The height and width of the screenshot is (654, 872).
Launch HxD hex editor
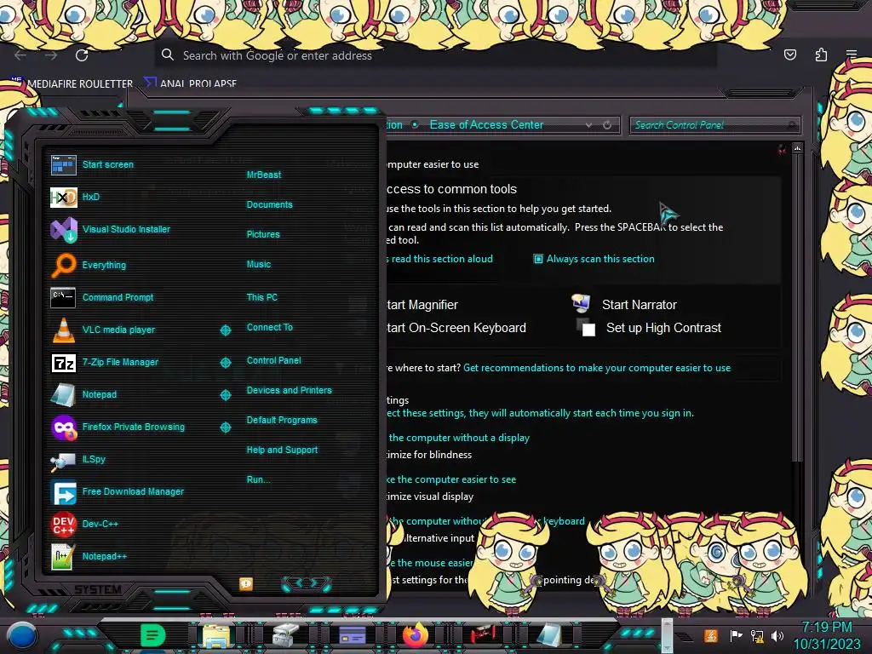[x=63, y=197]
